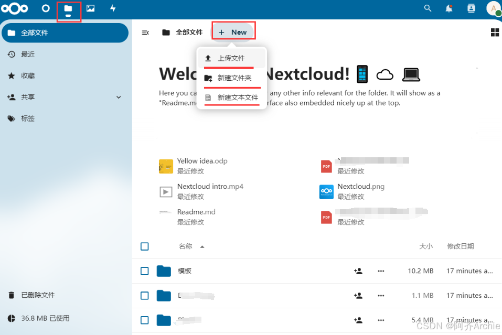Open the Dashboard circle icon
Image resolution: width=502 pixels, height=335 pixels.
pyautogui.click(x=46, y=8)
